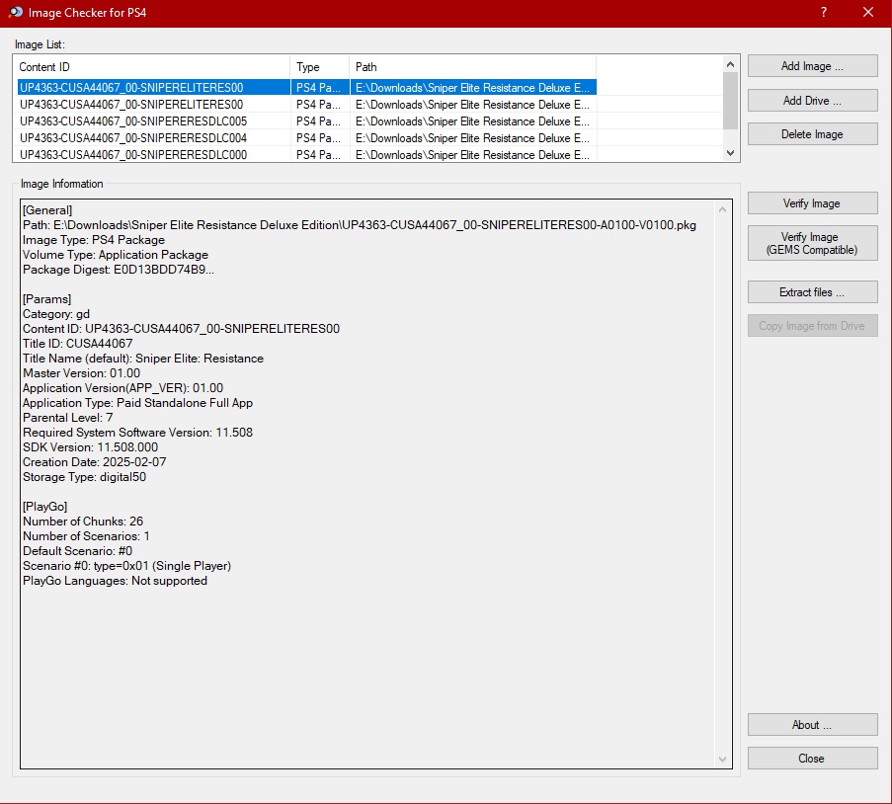892x804 pixels.
Task: Select the SNIPERERESDLC000 row
Action: click(307, 155)
